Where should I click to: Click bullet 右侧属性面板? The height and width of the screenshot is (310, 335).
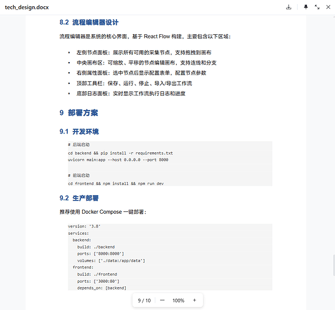(x=141, y=73)
